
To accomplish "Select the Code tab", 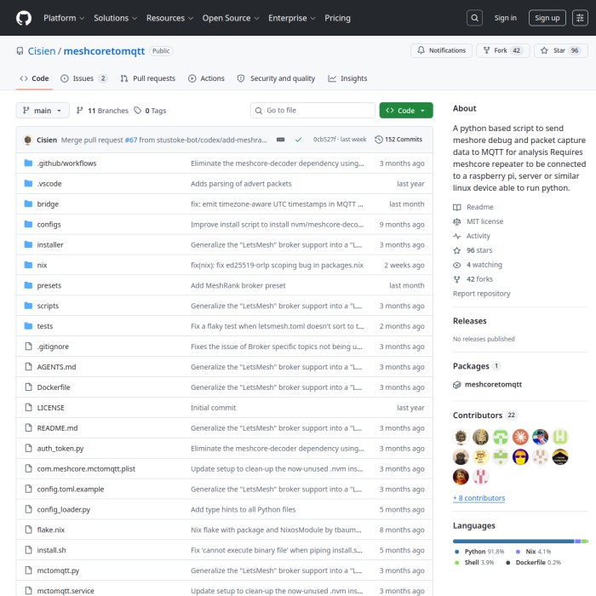I will tap(34, 78).
